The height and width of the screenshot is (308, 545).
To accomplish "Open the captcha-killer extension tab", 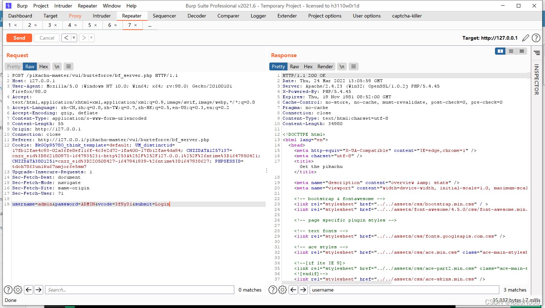I will coord(407,16).
